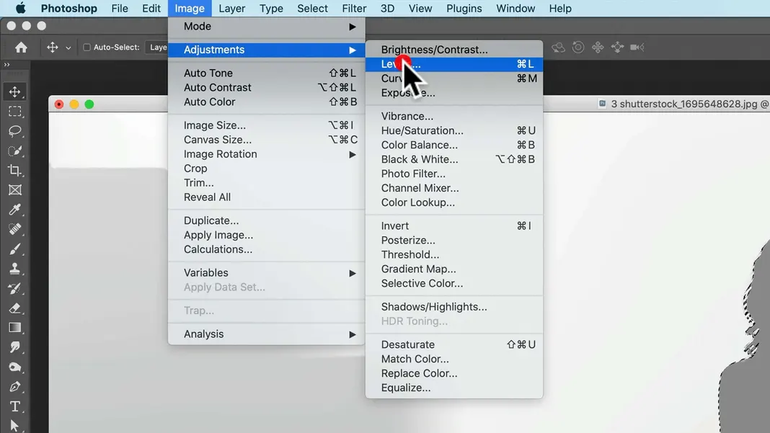Screen dimensions: 770x433
Task: Choose Image Size command
Action: tap(267, 125)
